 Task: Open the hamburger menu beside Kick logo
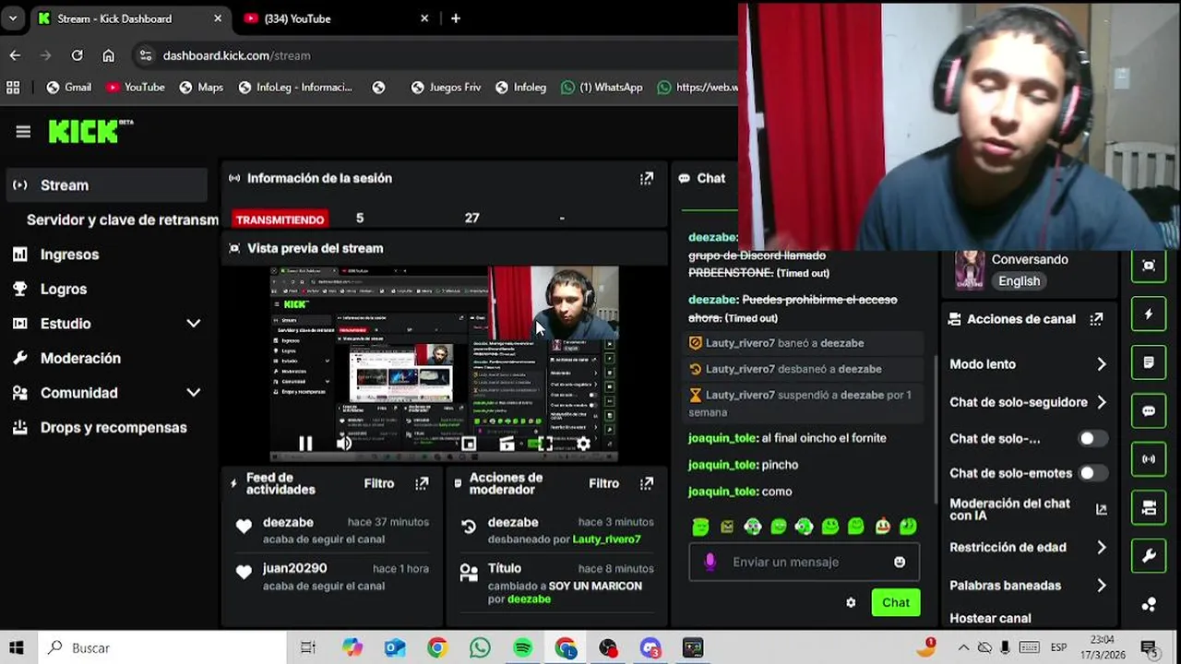tap(23, 132)
